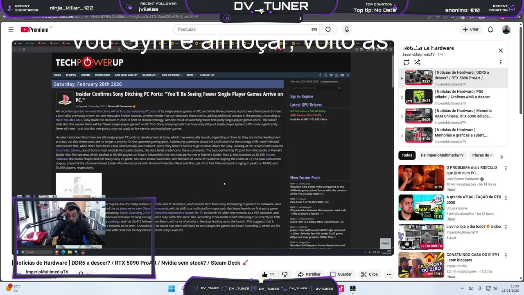Show more filter chips with right arrow
The width and height of the screenshot is (524, 295).
(x=501, y=157)
